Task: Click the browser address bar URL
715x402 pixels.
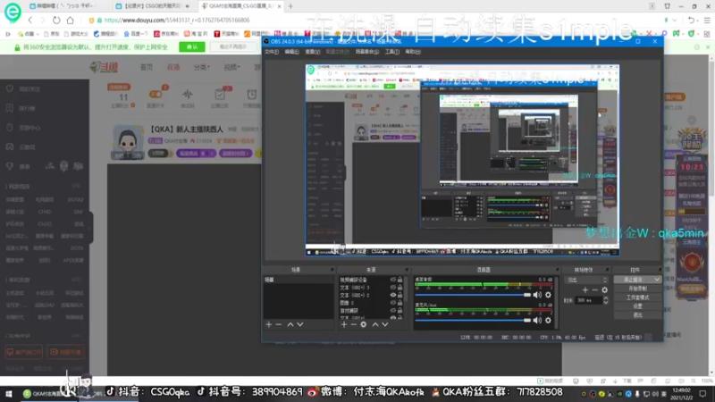Action: (x=177, y=20)
